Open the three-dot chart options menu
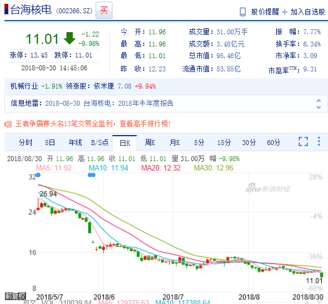Screen dimensions: 328x304 (x=319, y=141)
